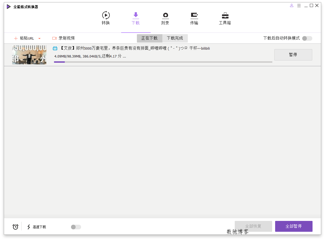The height and width of the screenshot is (241, 325).
Task: Click the 全能格式转换器 title text
Action: (26, 7)
